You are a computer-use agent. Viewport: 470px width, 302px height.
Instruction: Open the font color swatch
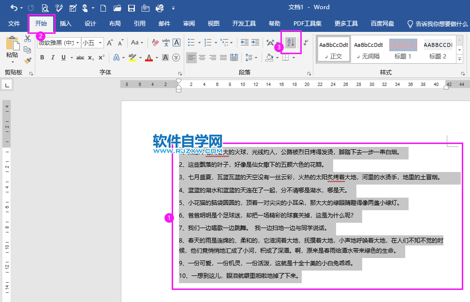148,57
